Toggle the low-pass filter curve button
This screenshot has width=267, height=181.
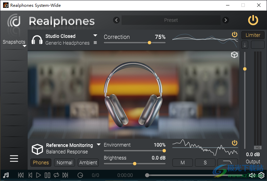point(228,163)
